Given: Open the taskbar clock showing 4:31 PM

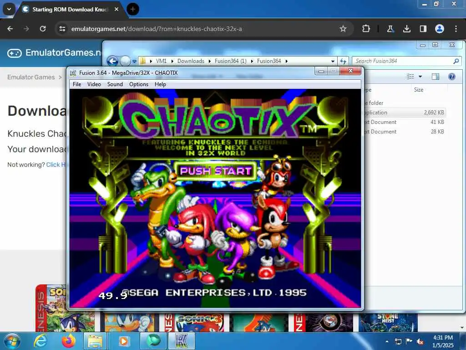Looking at the screenshot, I should tap(443, 341).
